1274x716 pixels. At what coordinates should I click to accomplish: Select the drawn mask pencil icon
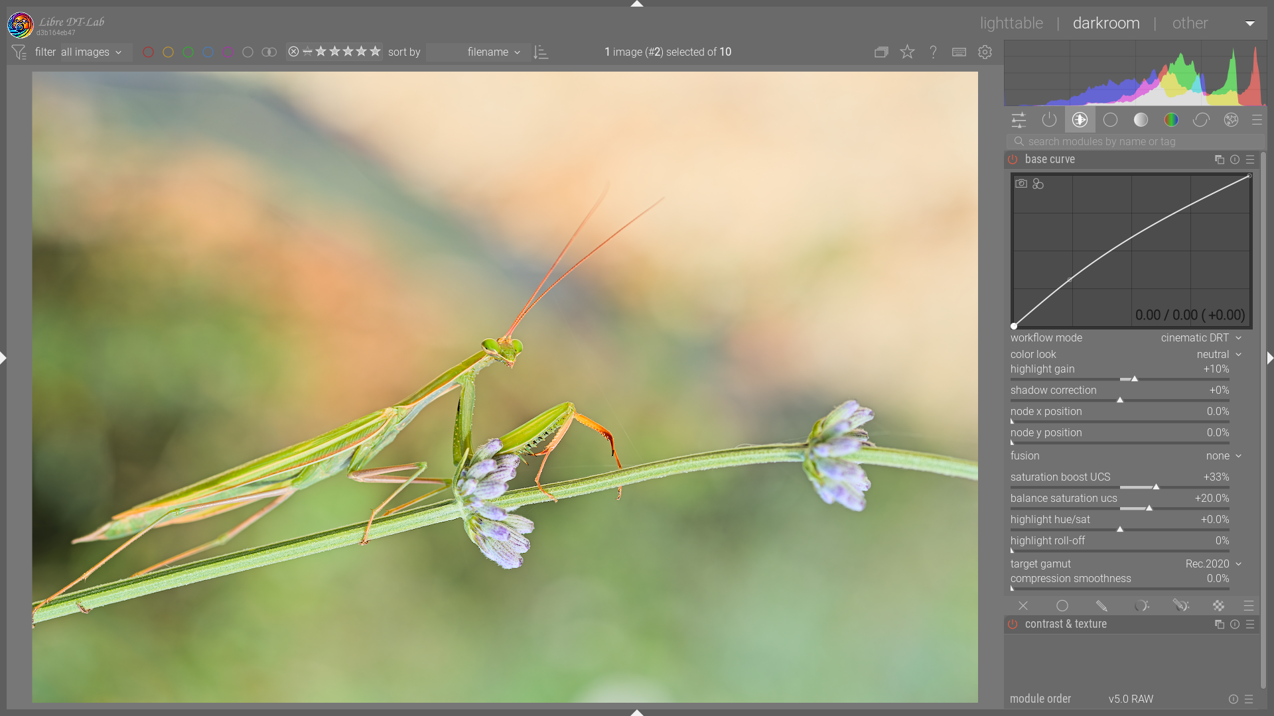click(1101, 606)
